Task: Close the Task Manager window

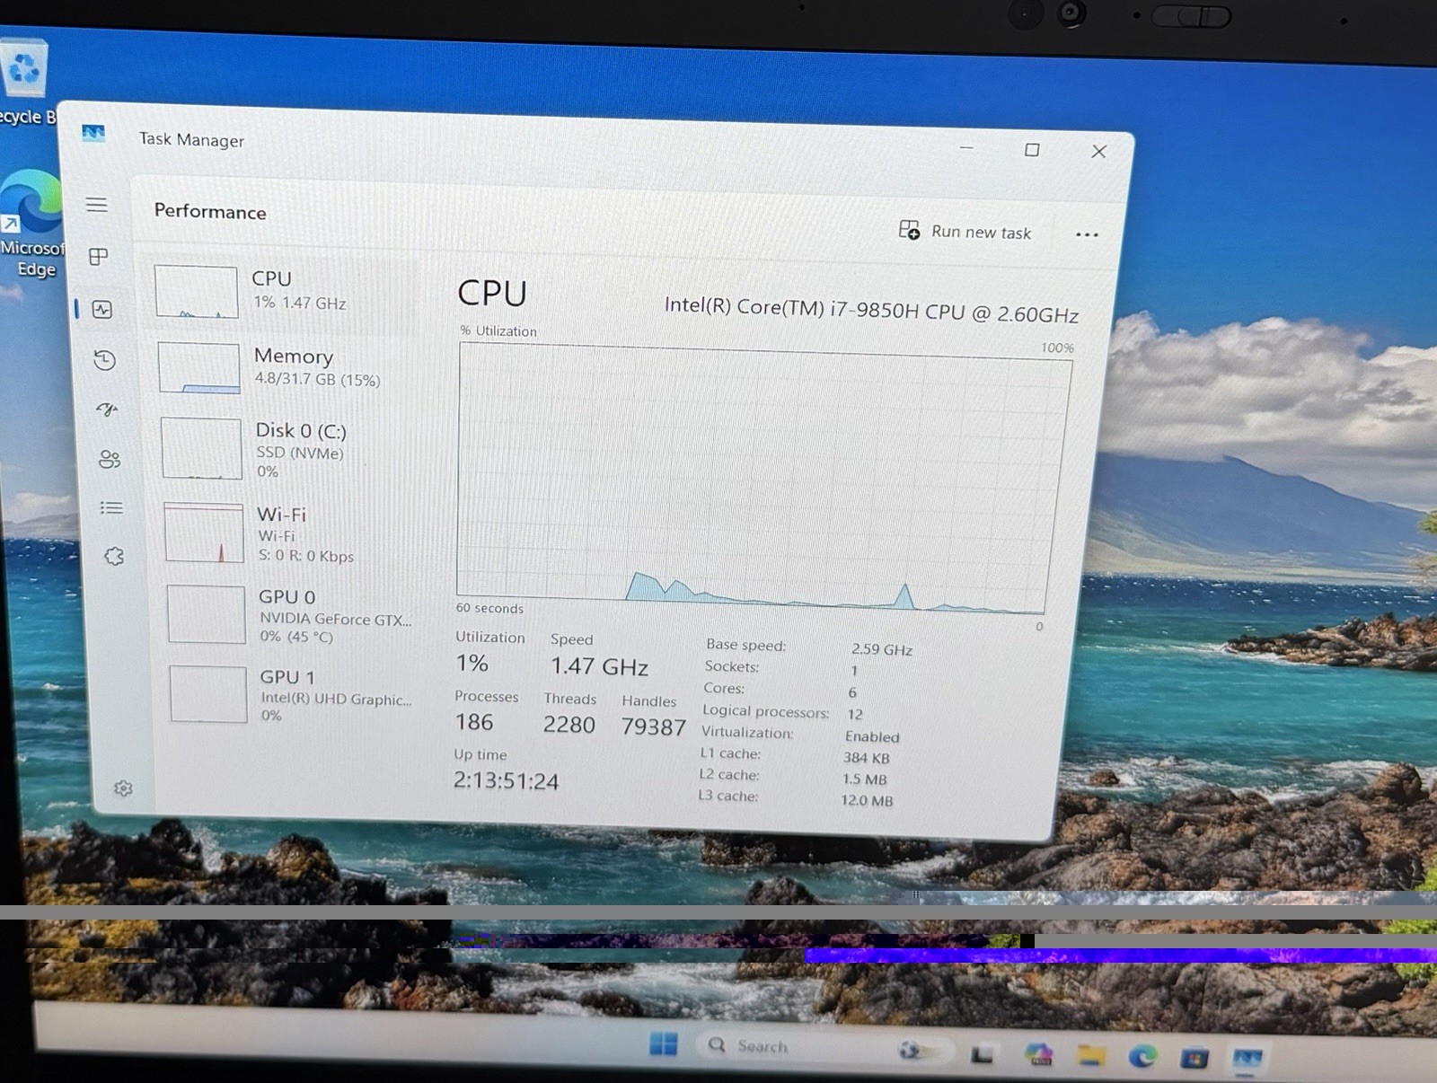Action: tap(1098, 152)
